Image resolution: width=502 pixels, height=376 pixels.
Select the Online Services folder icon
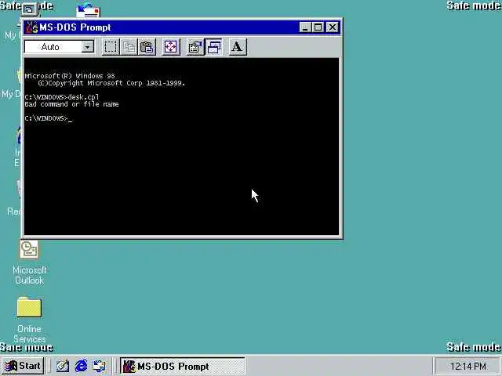(29, 307)
